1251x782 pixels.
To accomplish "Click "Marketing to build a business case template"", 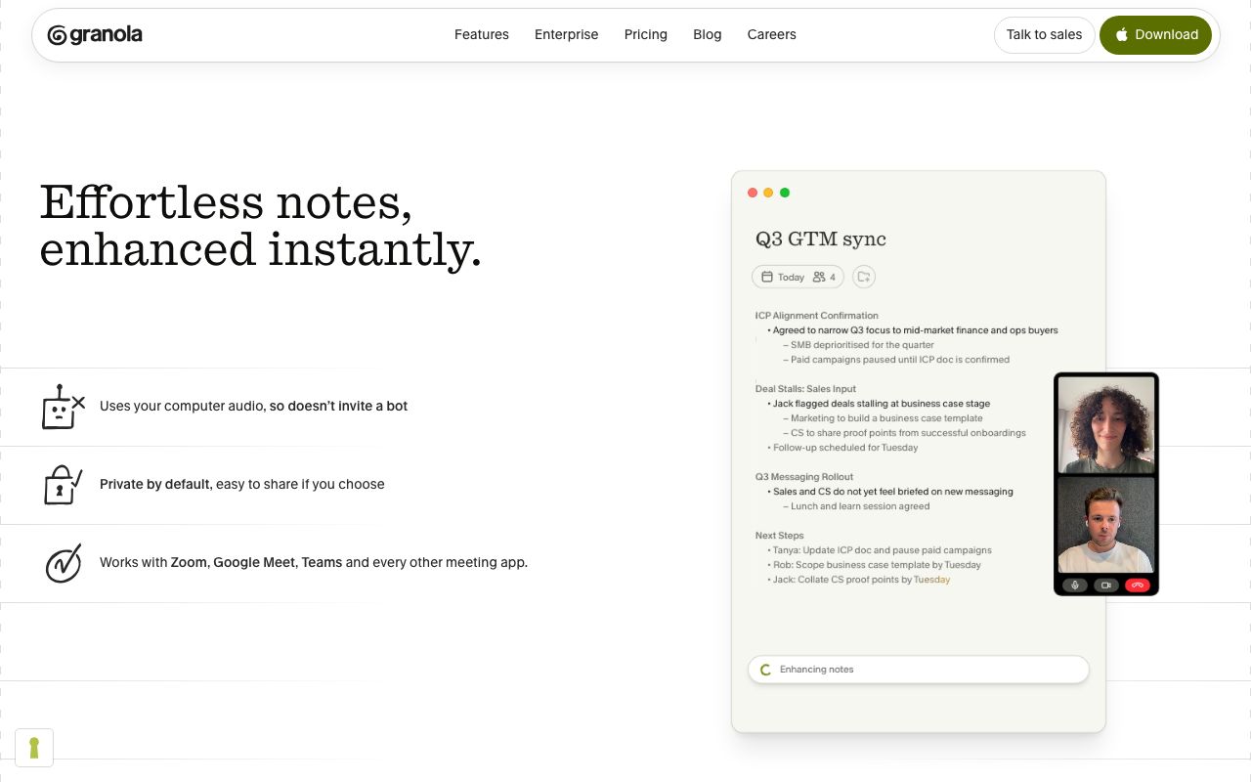I will coord(884,418).
